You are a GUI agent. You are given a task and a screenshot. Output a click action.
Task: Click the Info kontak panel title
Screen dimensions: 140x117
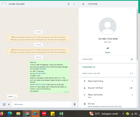click(x=93, y=4)
